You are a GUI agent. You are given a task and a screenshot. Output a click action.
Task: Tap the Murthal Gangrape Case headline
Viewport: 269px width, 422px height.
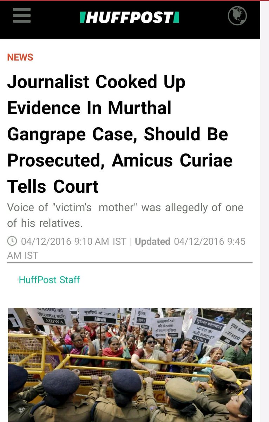click(120, 134)
